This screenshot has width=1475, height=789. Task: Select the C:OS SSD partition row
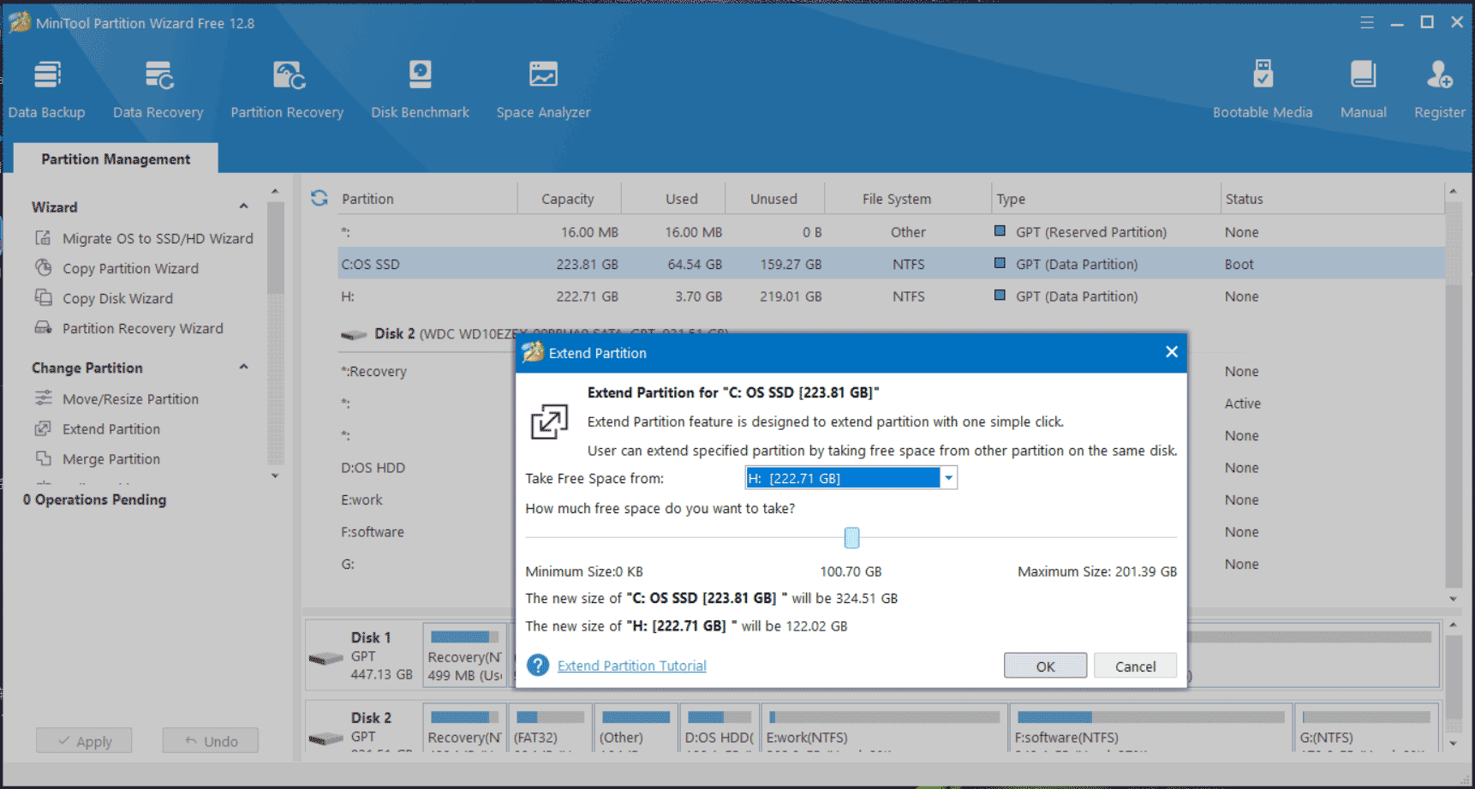click(x=891, y=264)
